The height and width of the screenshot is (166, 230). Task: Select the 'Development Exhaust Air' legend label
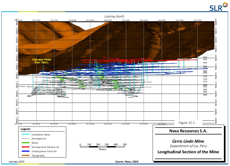click(x=46, y=147)
